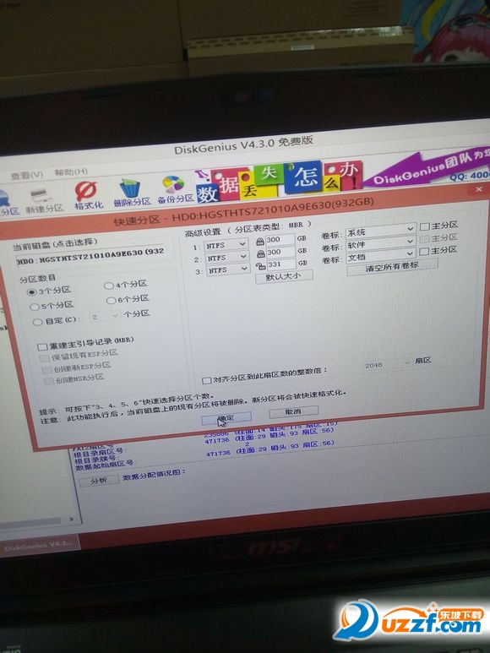The width and height of the screenshot is (490, 653).
Task: Check 主分区 for the 文档 partition row
Action: 424,252
